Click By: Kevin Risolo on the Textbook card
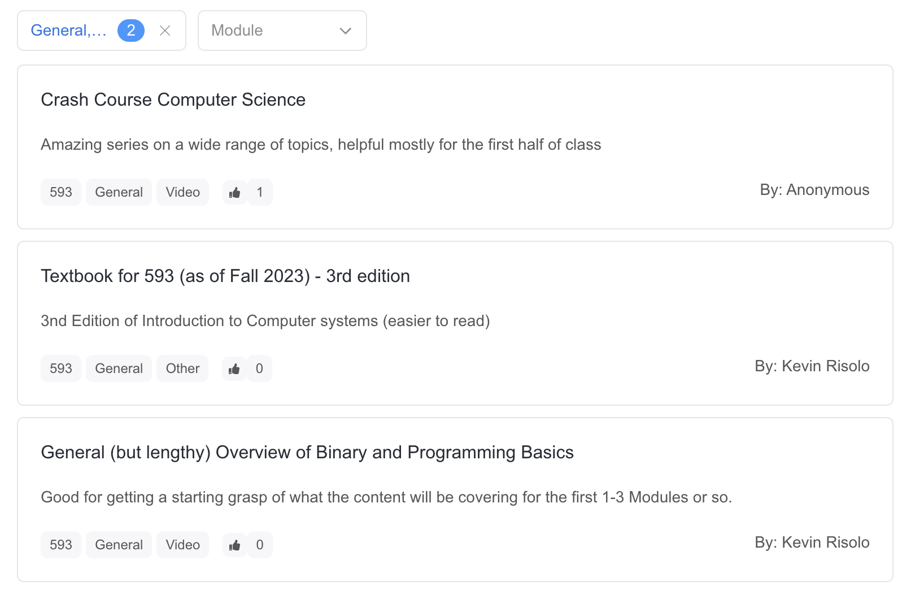The image size is (915, 590). [812, 366]
